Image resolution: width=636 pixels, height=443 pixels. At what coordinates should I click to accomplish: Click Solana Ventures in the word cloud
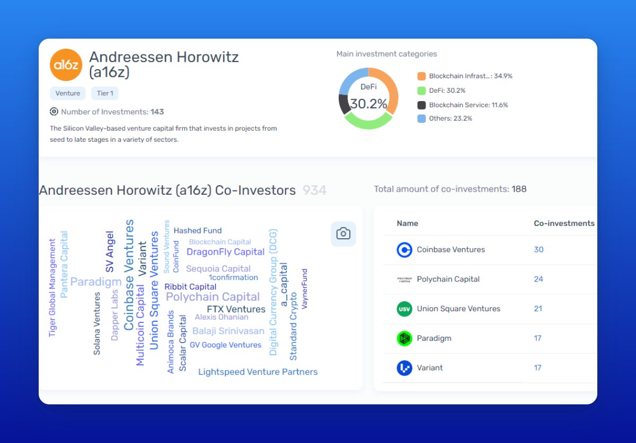pyautogui.click(x=97, y=323)
